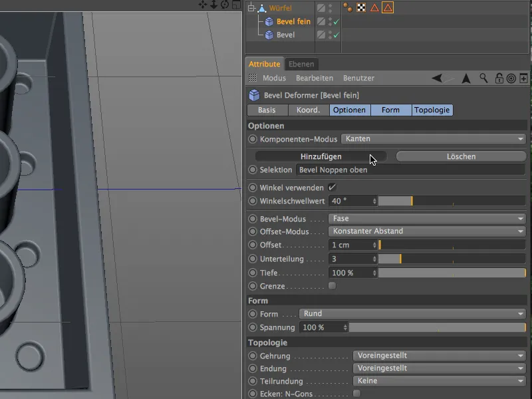Adjust the Winkelschwellwert slider
Image resolution: width=532 pixels, height=399 pixels.
tap(452, 201)
